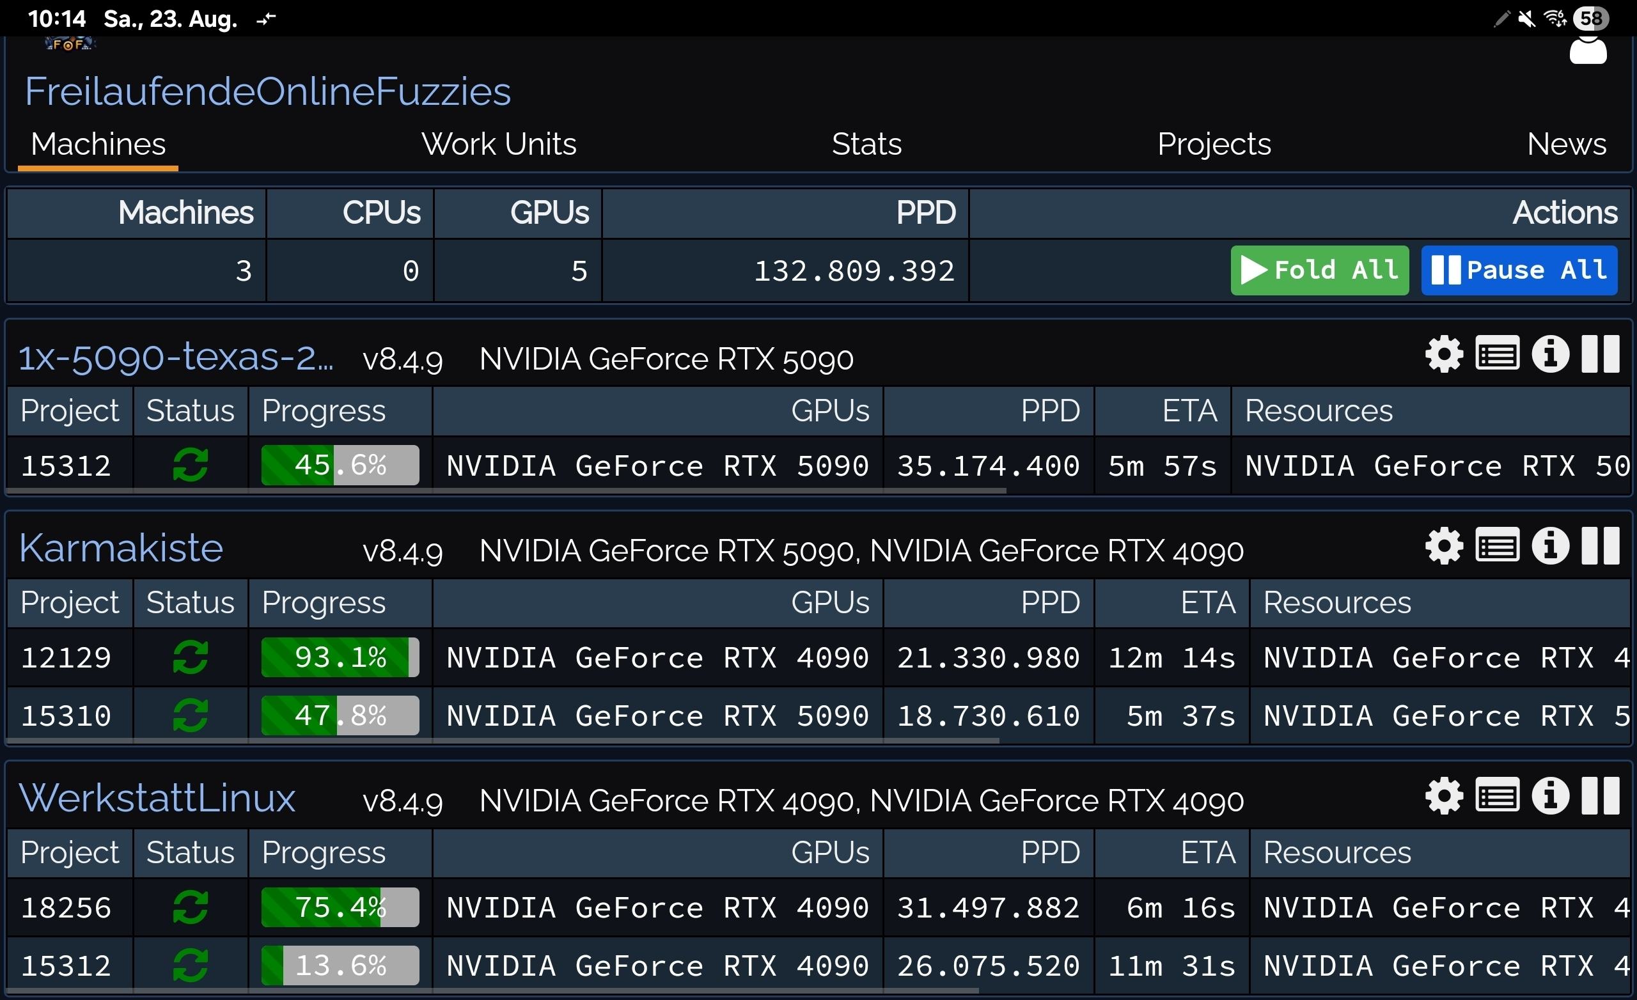Open log viewer icon for Karmakiste
Image resolution: width=1637 pixels, height=1000 pixels.
[1497, 546]
